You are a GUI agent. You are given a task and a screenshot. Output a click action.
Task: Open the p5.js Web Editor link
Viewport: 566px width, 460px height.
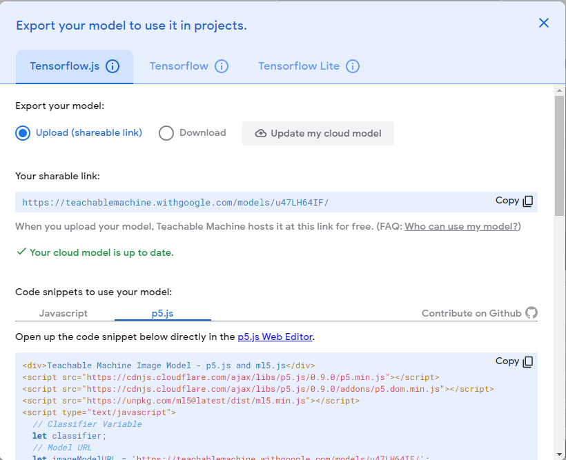coord(275,337)
